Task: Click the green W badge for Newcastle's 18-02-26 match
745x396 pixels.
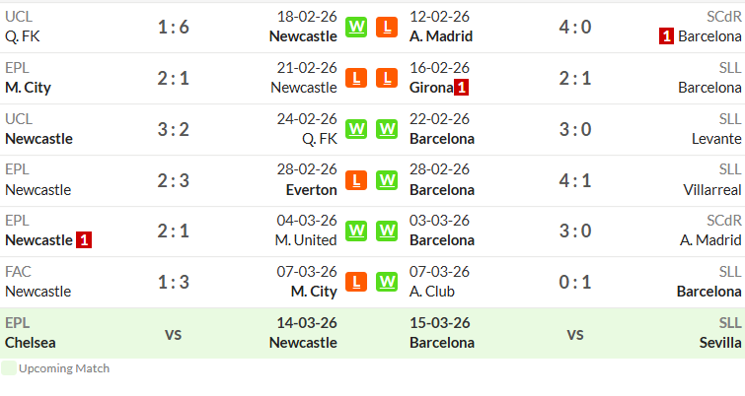Action: click(x=356, y=27)
